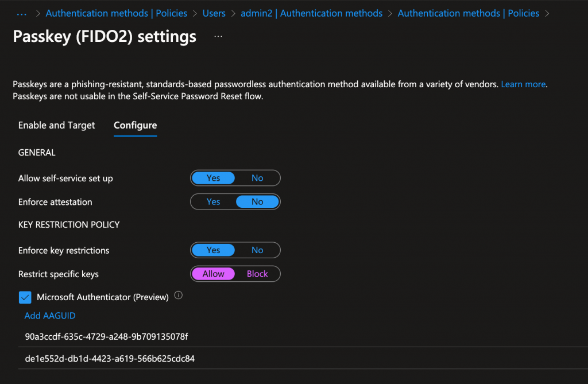This screenshot has height=384, width=588.
Task: Select Allow for Restrict specific keys
Action: pos(213,274)
